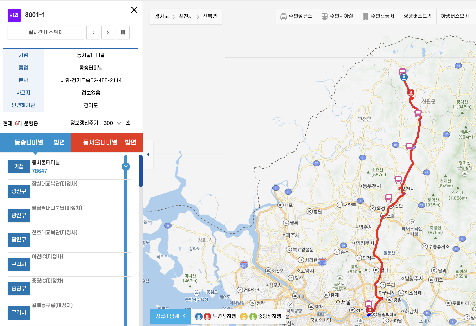The width and height of the screenshot is (476, 326).
Task: Click the 본사 phone number cell
Action: point(91,80)
